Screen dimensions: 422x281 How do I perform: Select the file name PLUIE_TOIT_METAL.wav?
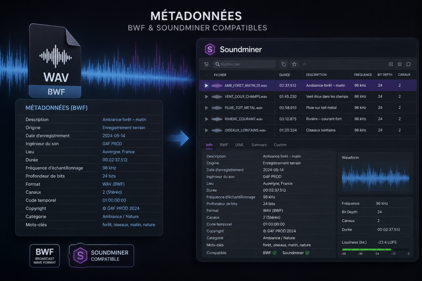[x=244, y=108]
